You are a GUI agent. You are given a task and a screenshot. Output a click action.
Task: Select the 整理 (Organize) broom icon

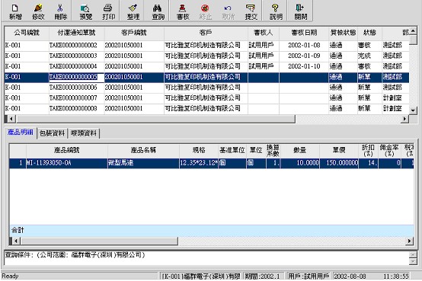coord(133,11)
